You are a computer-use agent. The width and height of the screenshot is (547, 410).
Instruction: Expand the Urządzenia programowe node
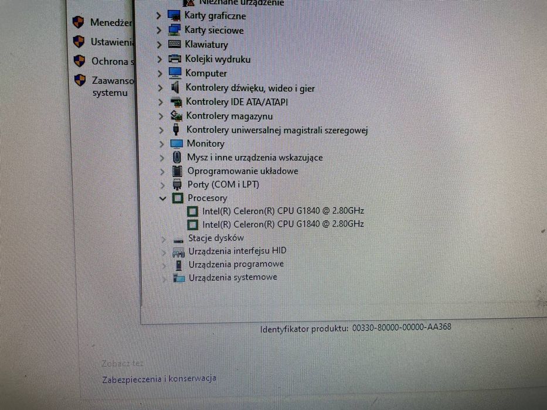pyautogui.click(x=164, y=265)
